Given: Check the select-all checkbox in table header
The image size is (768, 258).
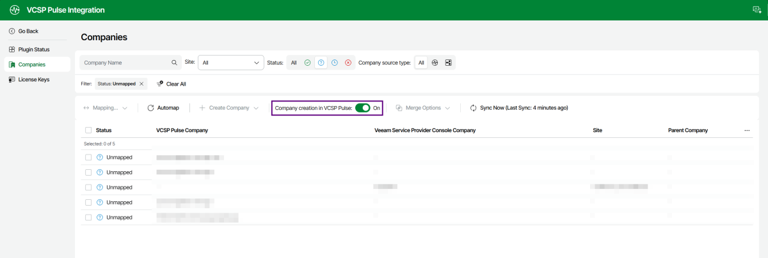Looking at the screenshot, I should 88,130.
